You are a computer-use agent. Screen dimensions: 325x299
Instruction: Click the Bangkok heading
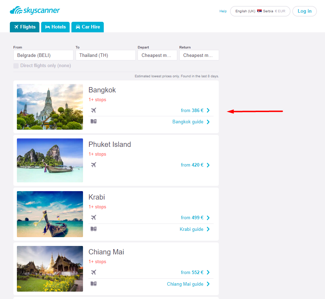102,90
